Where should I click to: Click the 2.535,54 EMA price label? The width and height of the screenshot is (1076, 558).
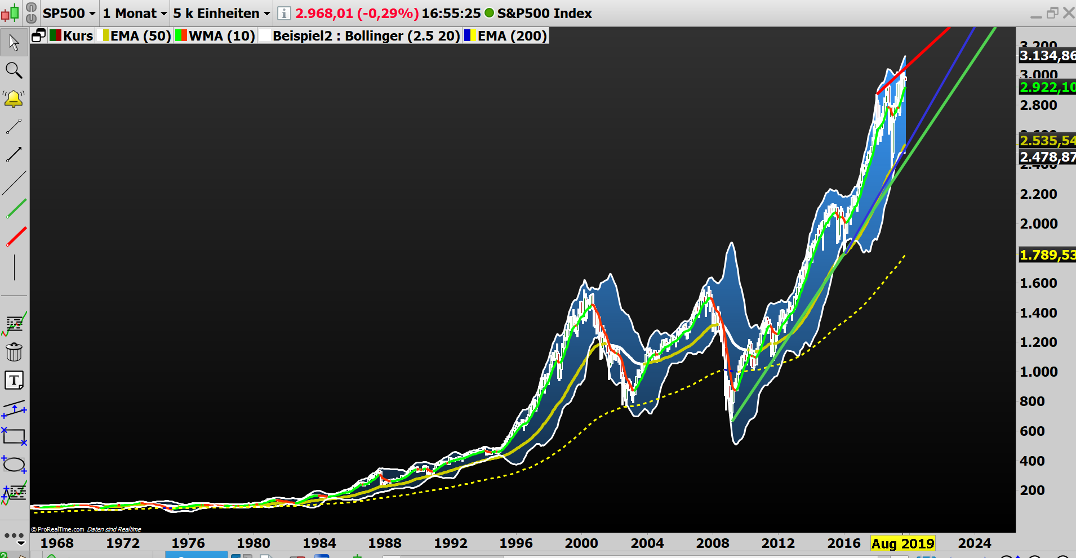[x=1047, y=140]
